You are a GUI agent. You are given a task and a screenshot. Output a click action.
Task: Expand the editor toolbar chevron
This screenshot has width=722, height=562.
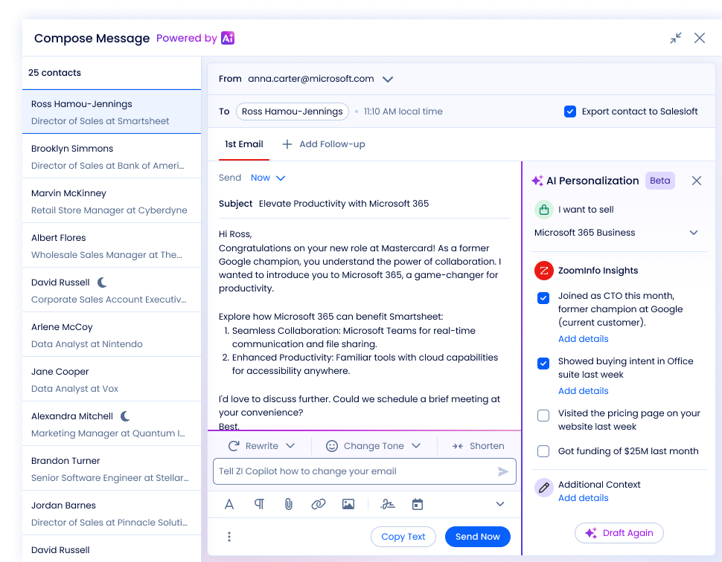click(500, 504)
